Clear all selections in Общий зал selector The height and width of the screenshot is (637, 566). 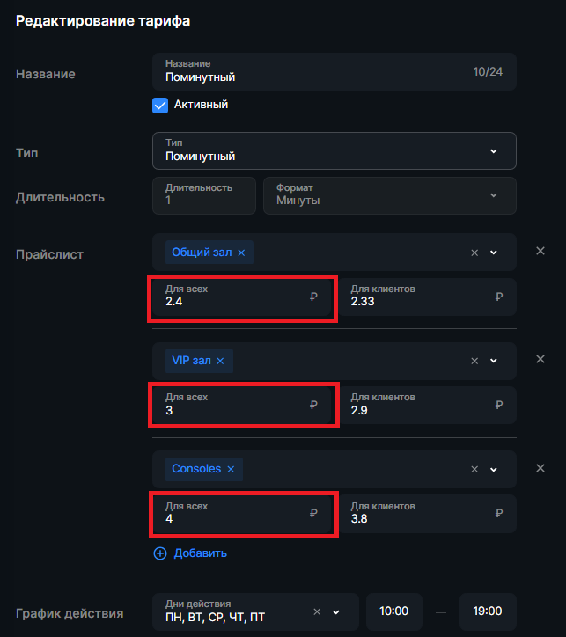click(x=474, y=253)
